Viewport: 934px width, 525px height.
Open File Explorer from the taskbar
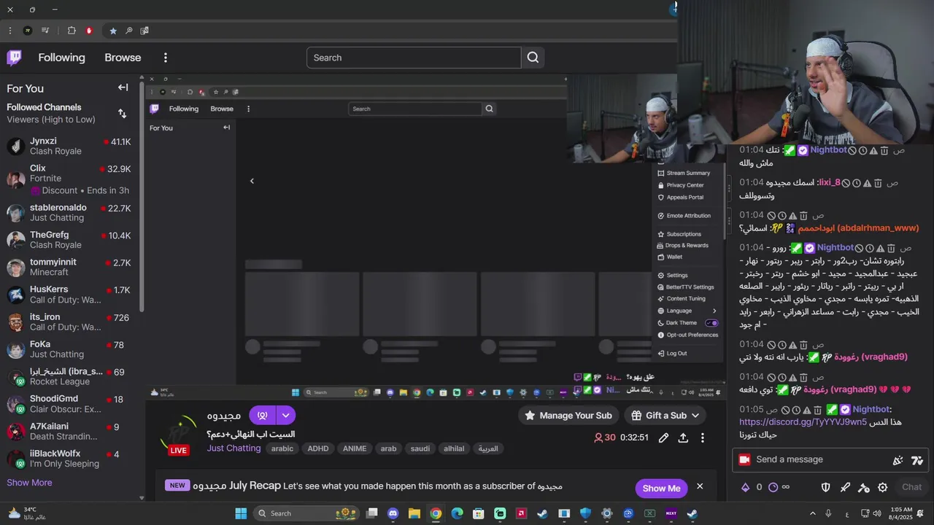414,513
